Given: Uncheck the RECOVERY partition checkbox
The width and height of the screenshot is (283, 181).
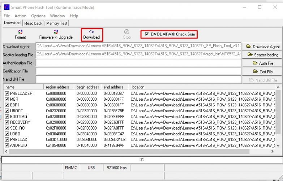Looking at the screenshot, I should click(7, 122).
